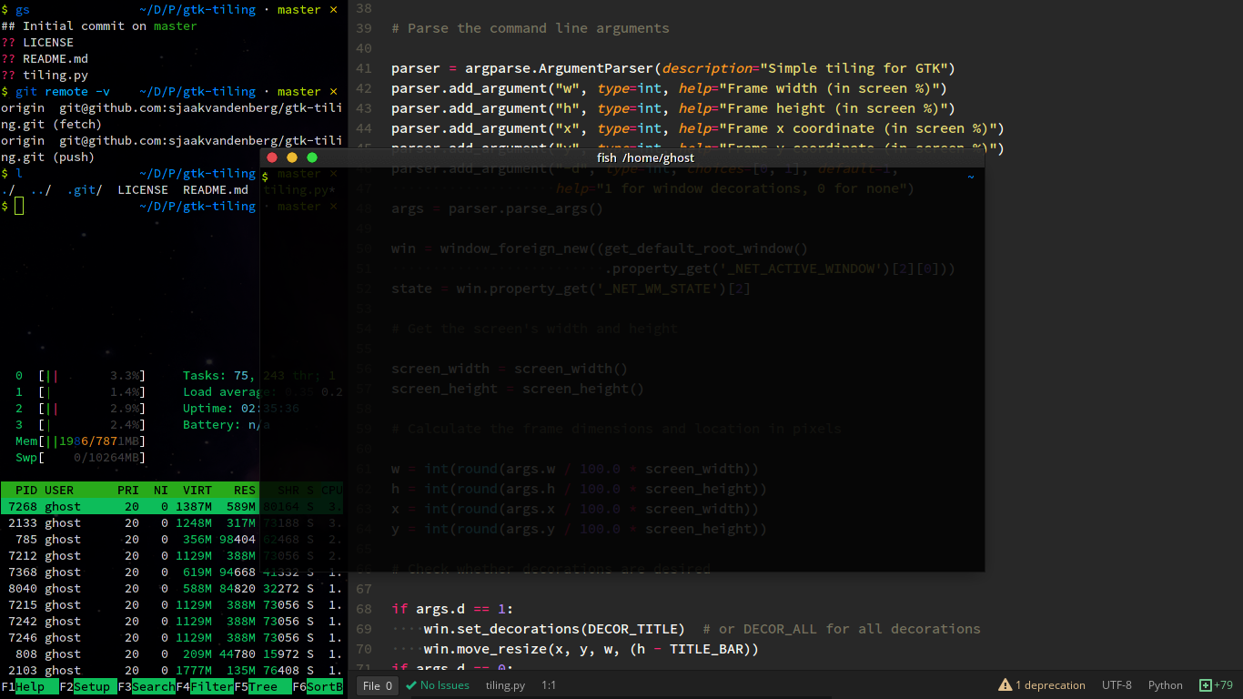Click F1 Help in htop footer
This screenshot has height=699, width=1243.
click(30, 687)
